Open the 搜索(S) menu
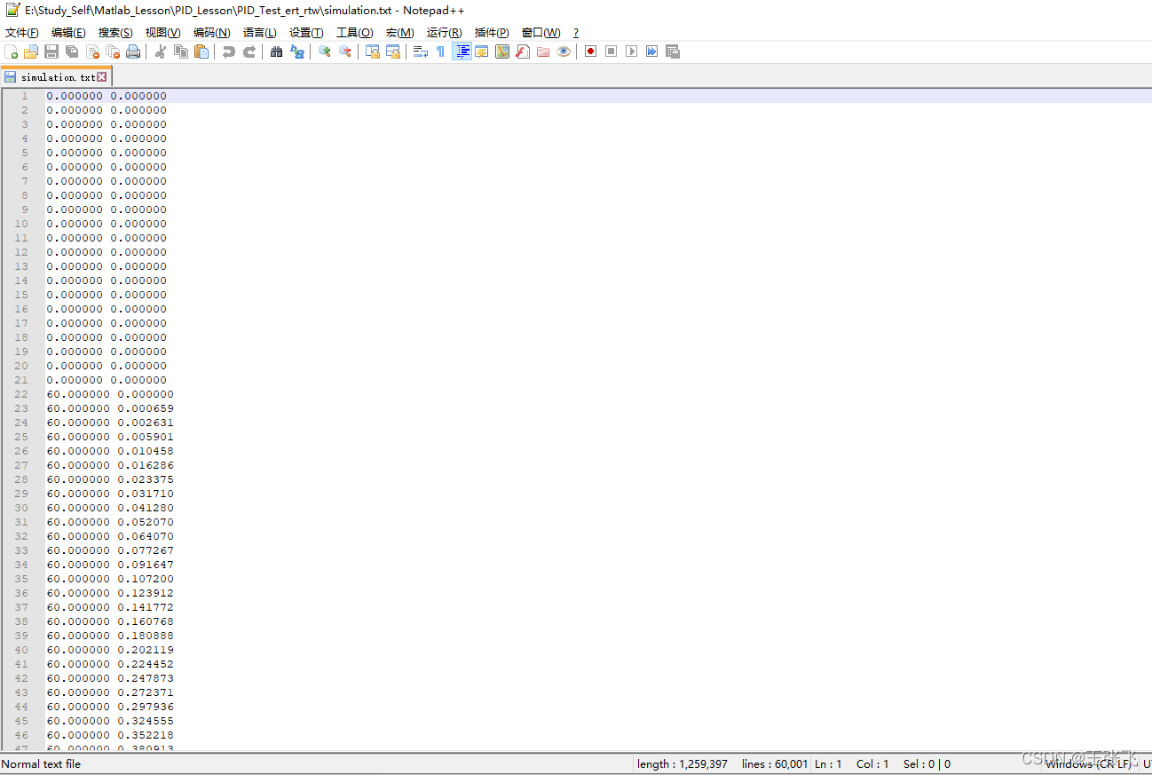 tap(115, 33)
